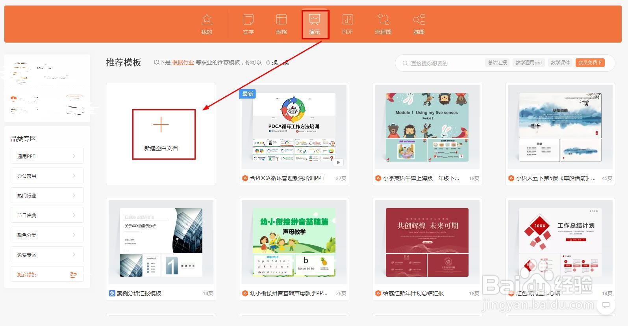Screen dimensions: 628x326
Task: Open the 更多模板 entry
Action: point(47,274)
